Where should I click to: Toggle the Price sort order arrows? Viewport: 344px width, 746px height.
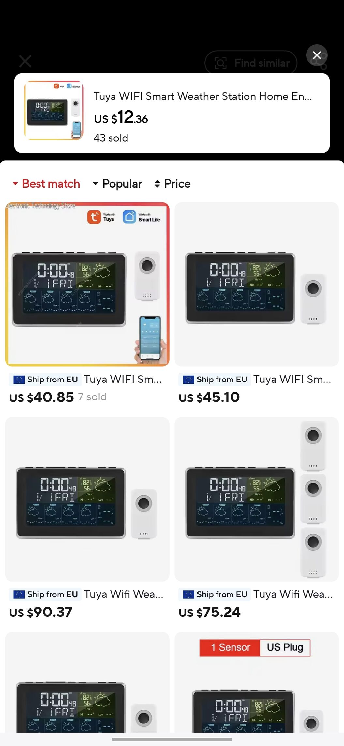pyautogui.click(x=172, y=184)
